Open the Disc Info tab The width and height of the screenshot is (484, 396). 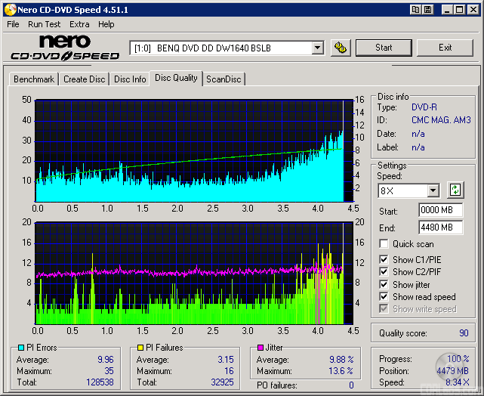pyautogui.click(x=130, y=79)
